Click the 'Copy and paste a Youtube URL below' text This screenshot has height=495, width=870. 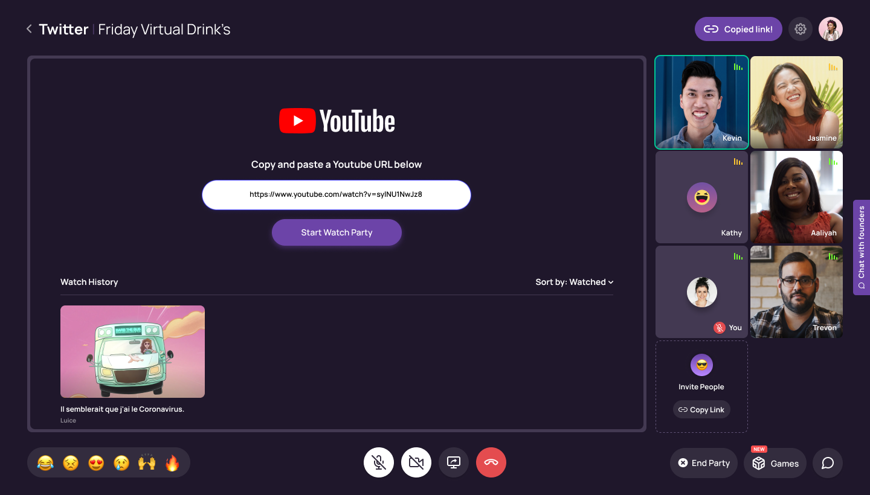pyautogui.click(x=337, y=164)
